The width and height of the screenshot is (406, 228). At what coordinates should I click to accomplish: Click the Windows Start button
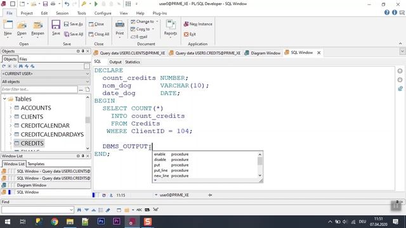click(8, 222)
